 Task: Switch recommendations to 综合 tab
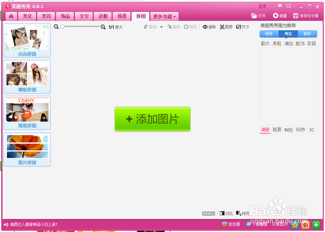pos(269,34)
